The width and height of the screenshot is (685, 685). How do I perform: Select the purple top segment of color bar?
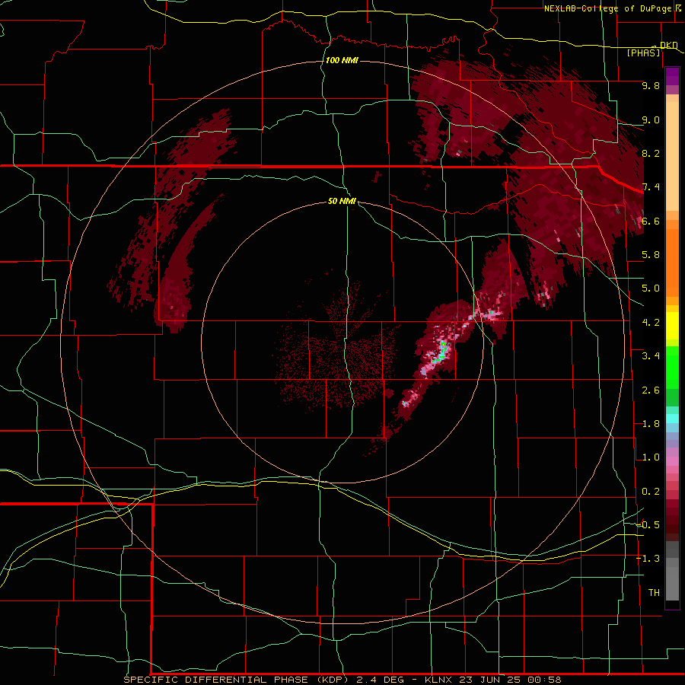[672, 76]
